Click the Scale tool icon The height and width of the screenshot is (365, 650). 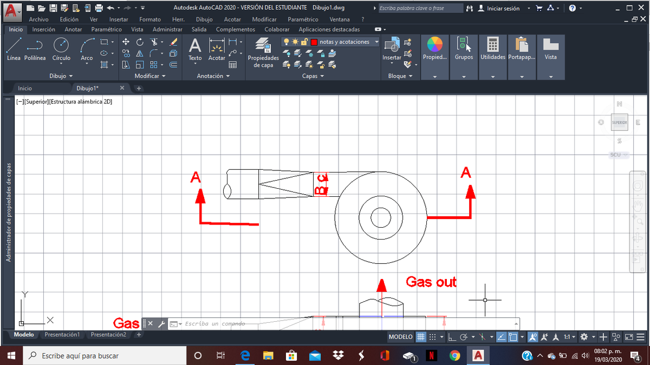(x=140, y=64)
